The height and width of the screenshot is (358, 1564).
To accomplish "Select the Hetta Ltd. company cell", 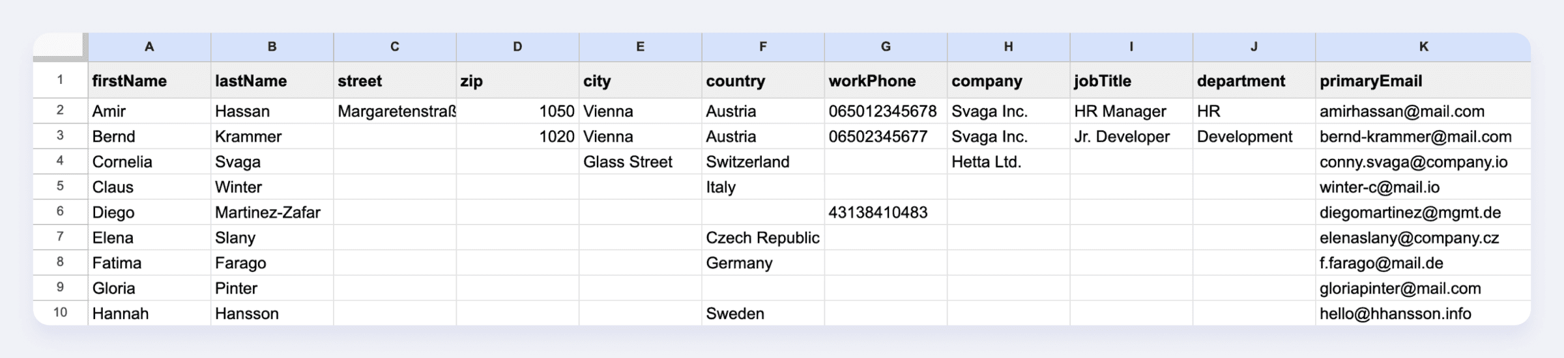I will point(1008,162).
